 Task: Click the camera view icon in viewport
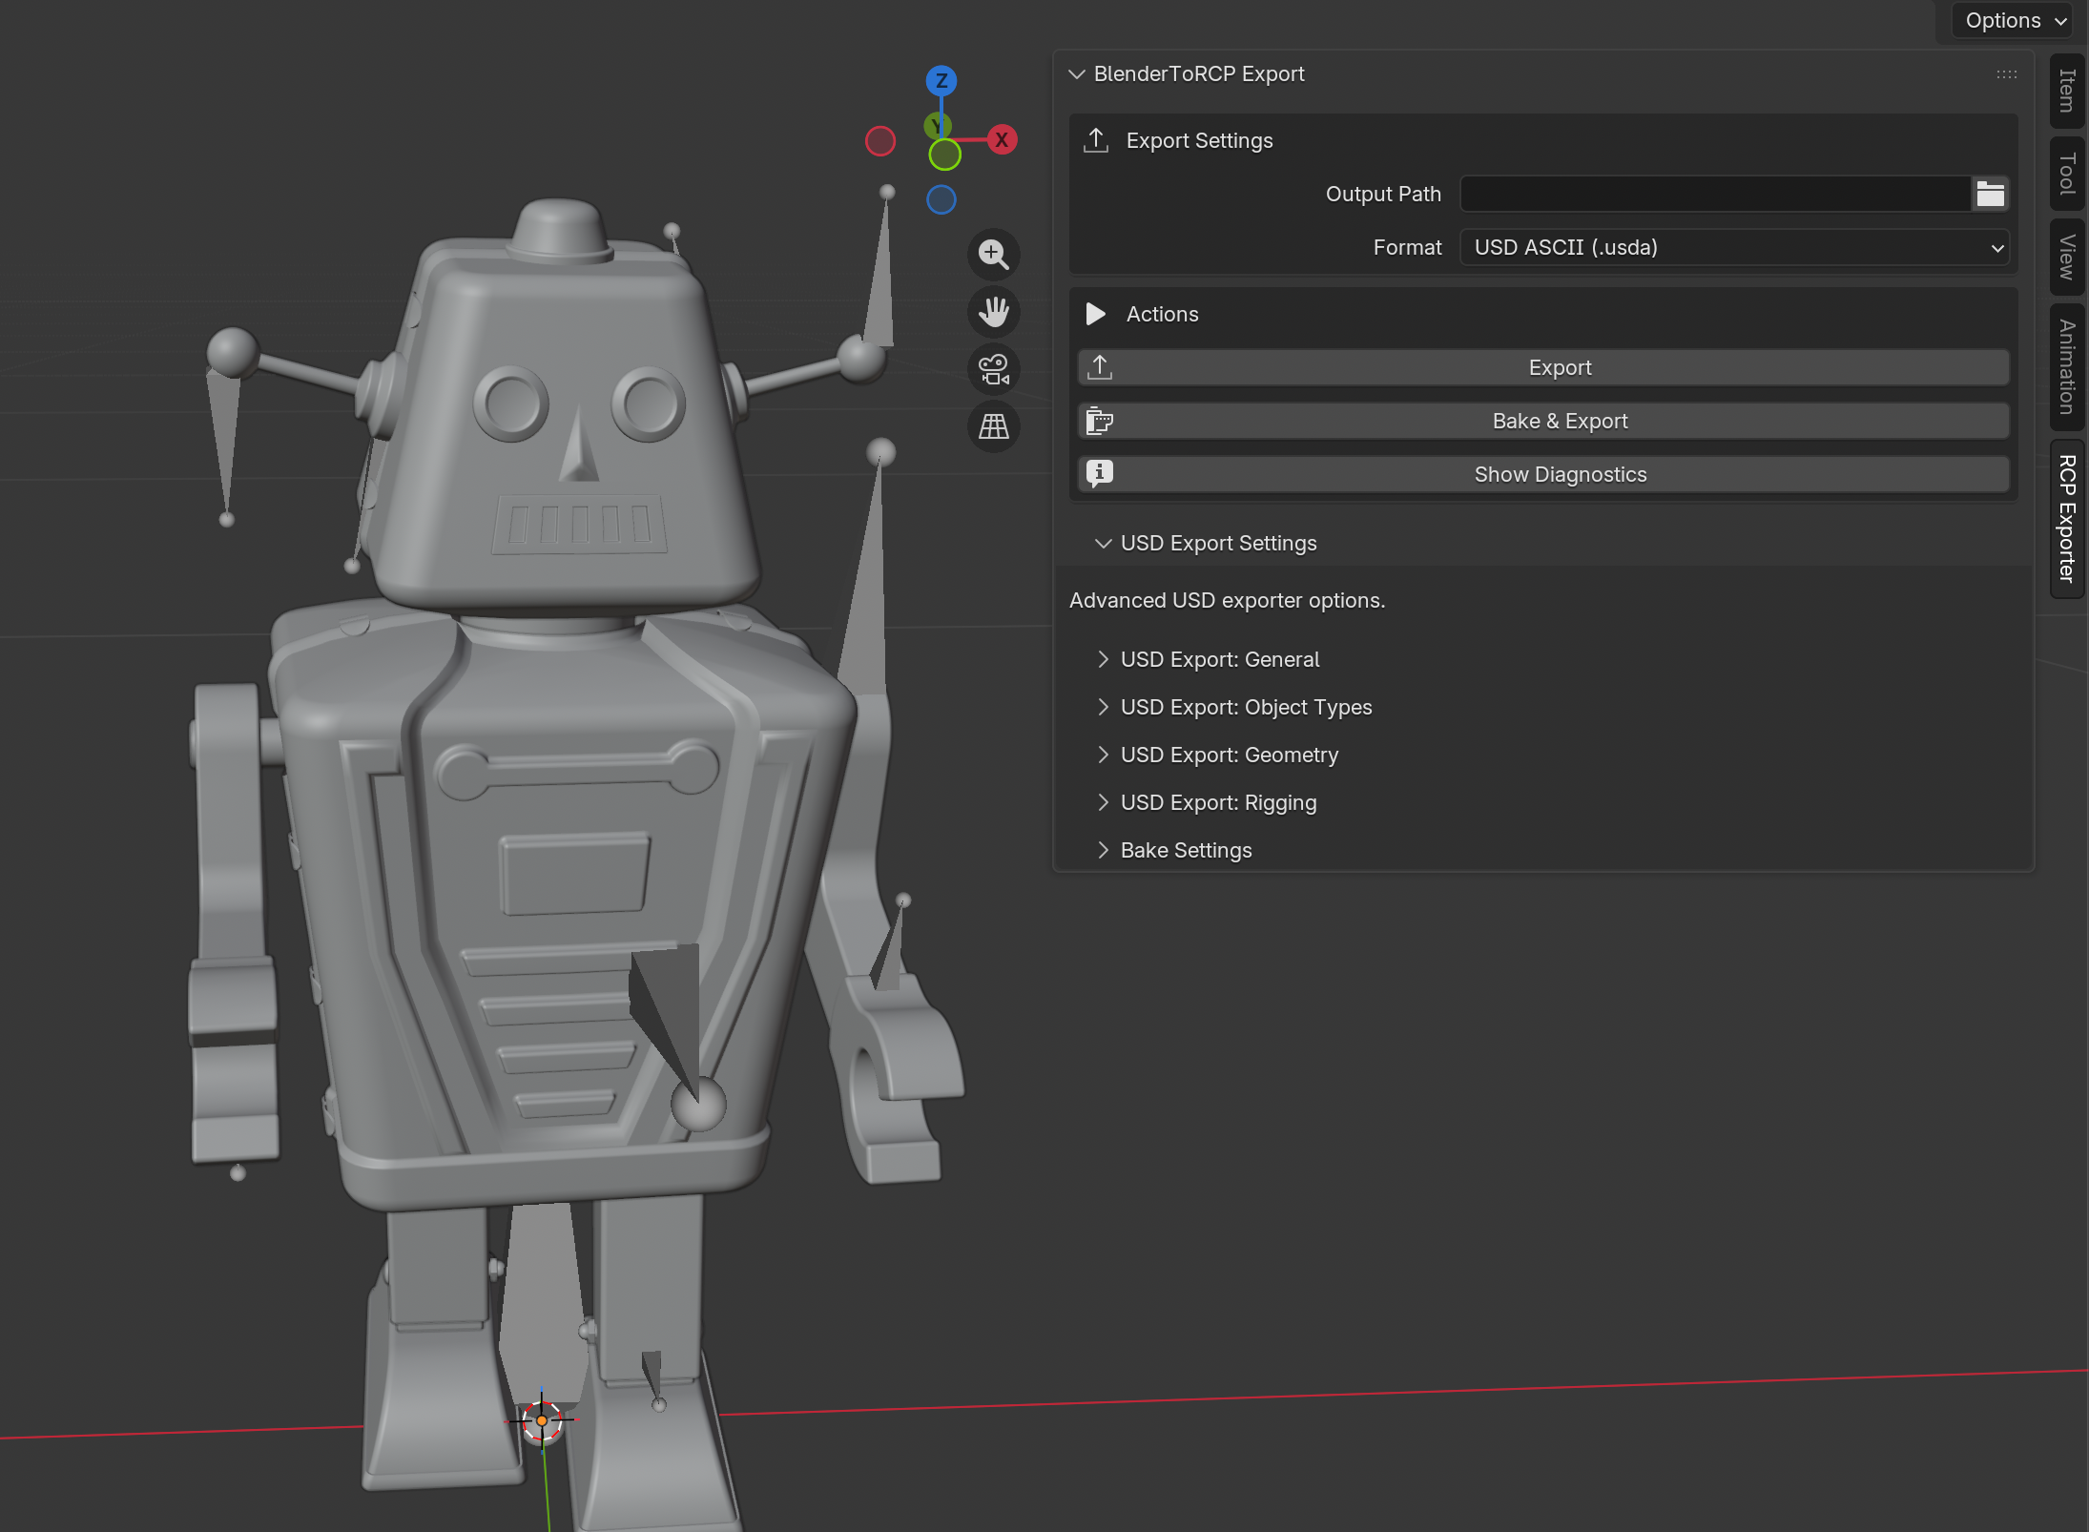[x=994, y=370]
